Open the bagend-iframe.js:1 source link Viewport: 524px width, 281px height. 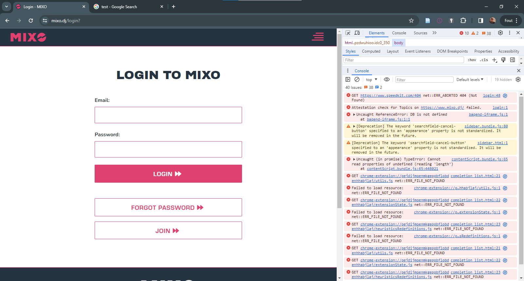(488, 114)
